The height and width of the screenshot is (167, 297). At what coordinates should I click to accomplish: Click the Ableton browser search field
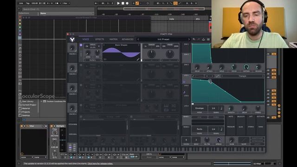58,9
